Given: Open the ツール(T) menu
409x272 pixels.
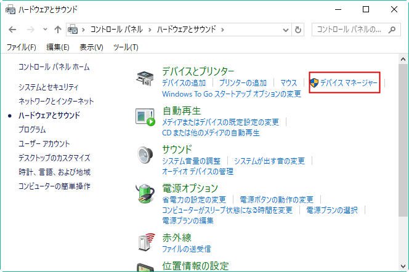Looking at the screenshot, I should (x=126, y=47).
